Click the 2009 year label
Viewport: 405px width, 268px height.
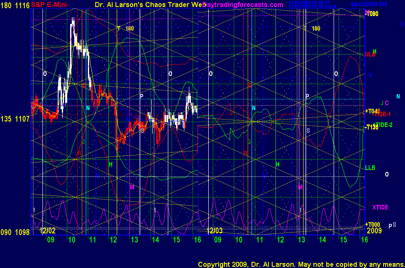point(373,232)
